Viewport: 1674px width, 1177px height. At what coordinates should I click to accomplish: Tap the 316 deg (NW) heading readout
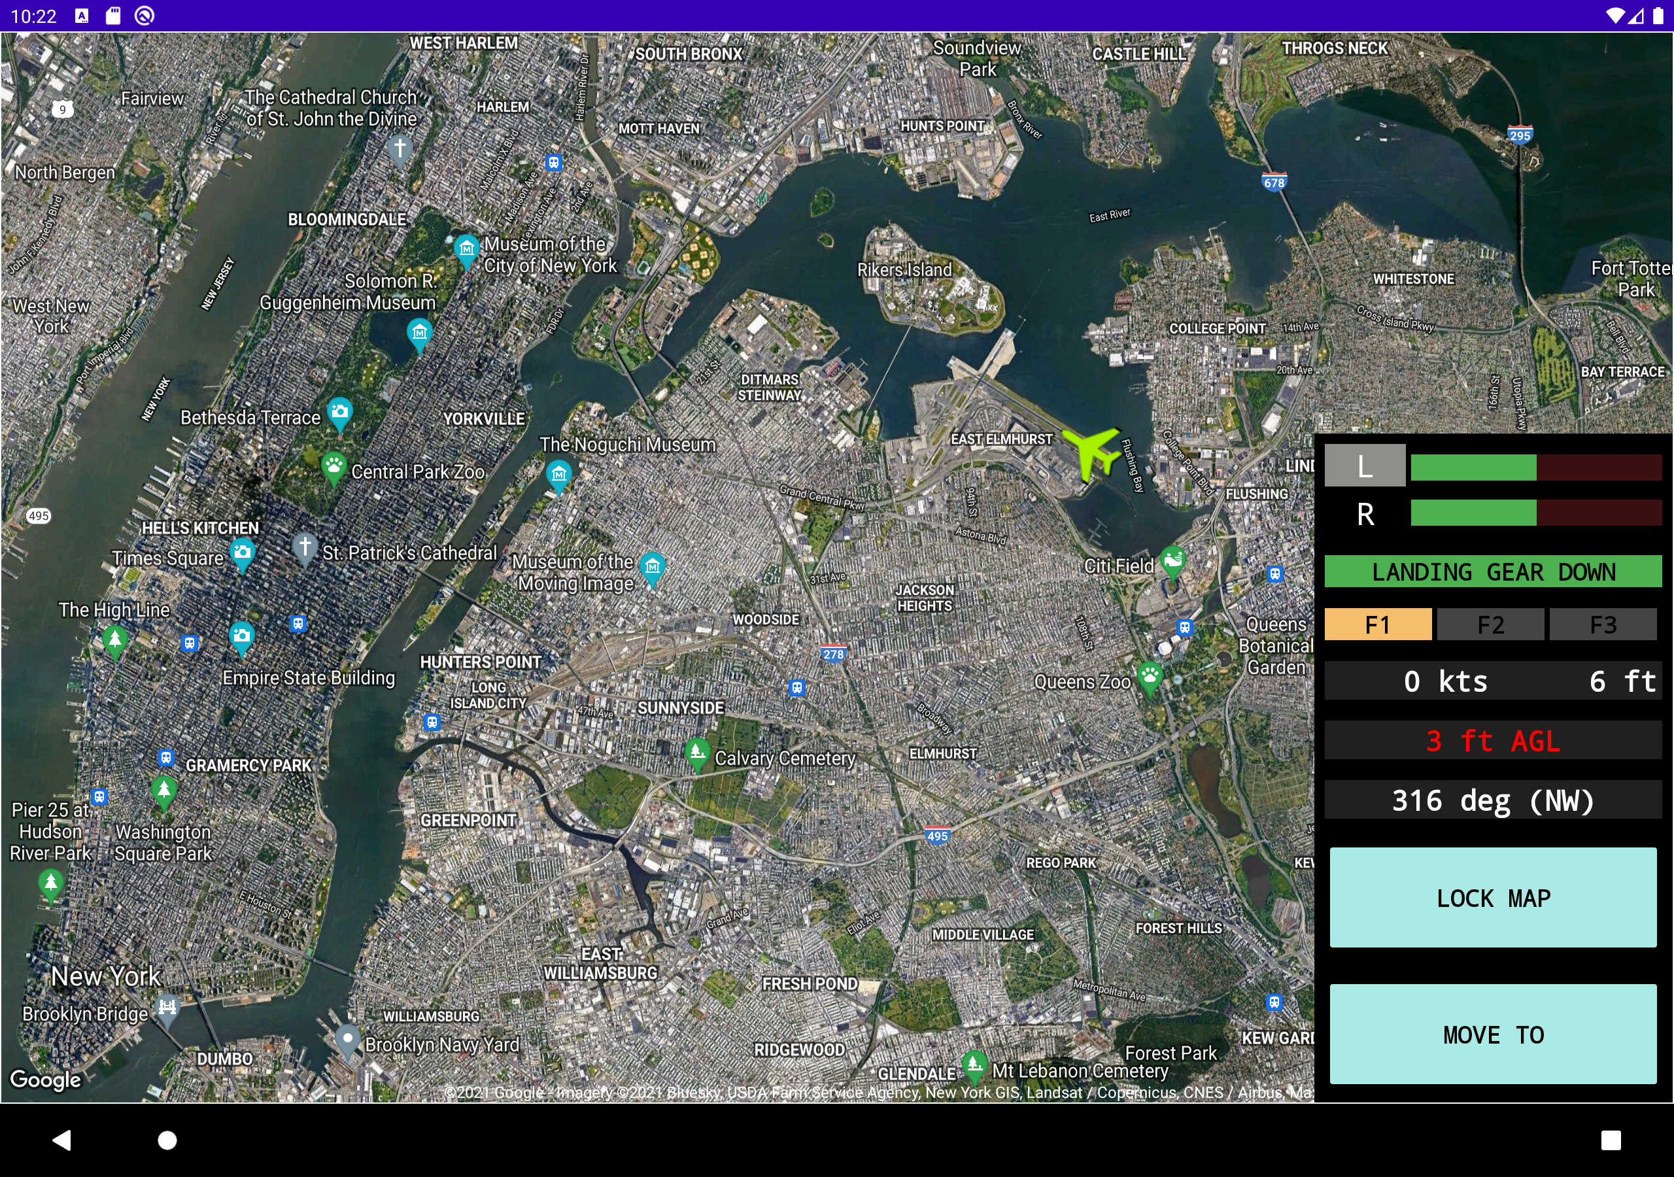(1492, 800)
